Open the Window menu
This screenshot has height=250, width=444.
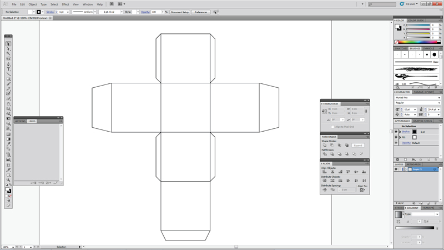[x=88, y=4]
